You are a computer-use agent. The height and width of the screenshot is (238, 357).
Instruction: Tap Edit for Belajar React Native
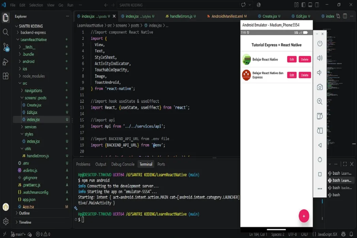click(292, 59)
